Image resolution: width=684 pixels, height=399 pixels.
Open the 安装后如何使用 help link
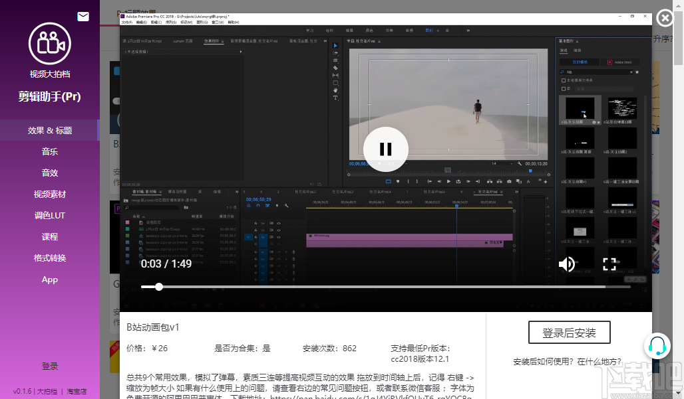[568, 362]
